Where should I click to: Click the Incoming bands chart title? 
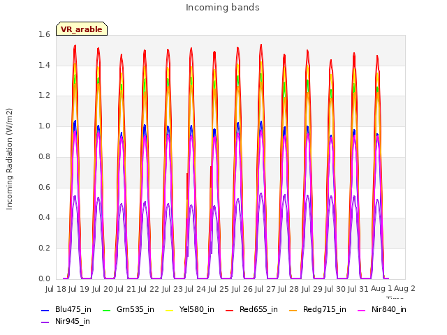click(x=223, y=8)
